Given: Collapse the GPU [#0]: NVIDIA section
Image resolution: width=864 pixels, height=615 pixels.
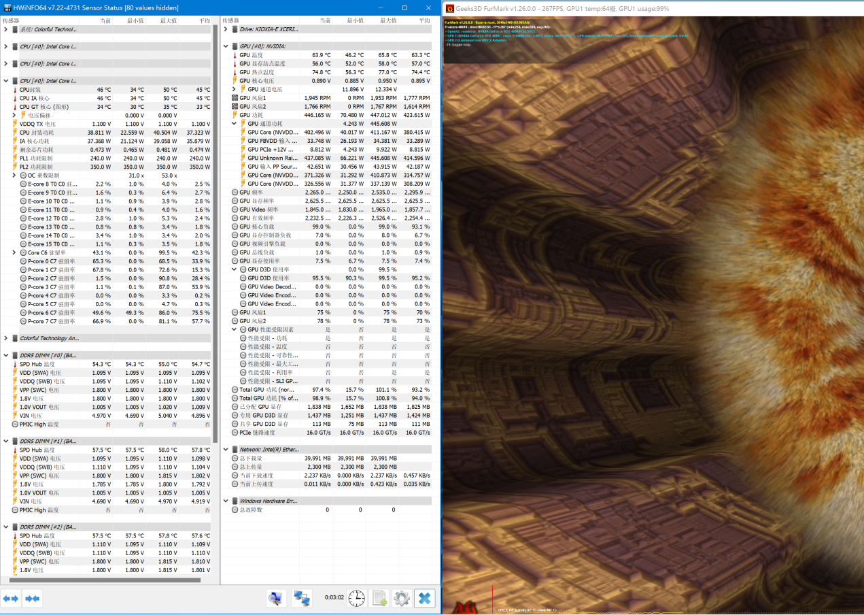Looking at the screenshot, I should (x=226, y=46).
